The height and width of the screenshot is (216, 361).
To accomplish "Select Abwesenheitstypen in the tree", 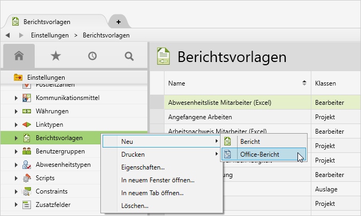I will (63, 165).
